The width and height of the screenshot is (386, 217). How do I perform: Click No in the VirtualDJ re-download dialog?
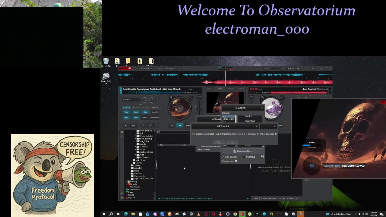(232, 142)
